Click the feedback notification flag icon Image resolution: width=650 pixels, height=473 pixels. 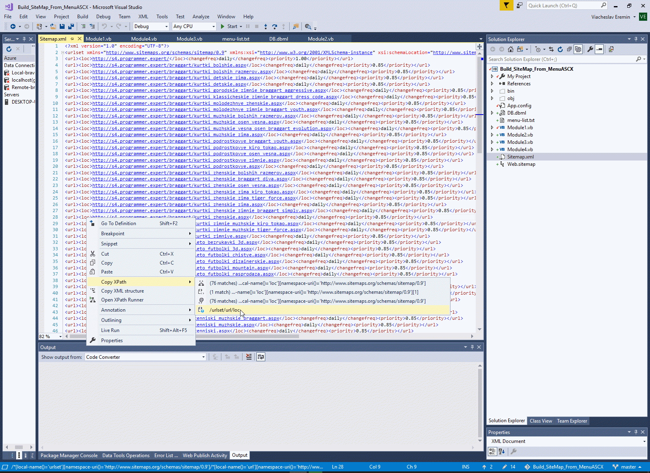pos(506,5)
